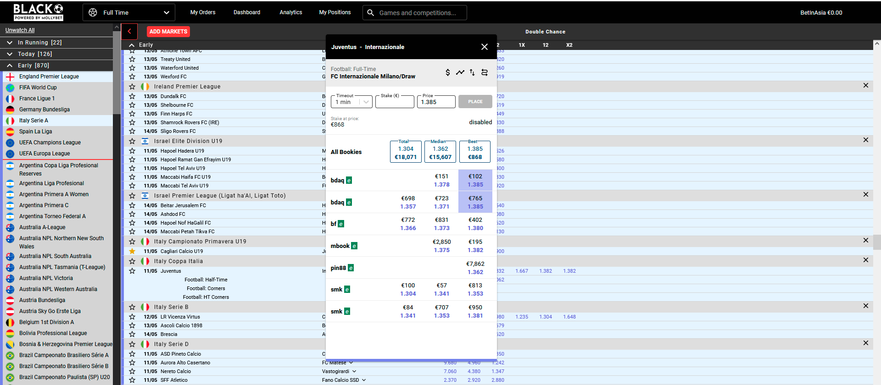Screen dimensions: 881x385
Task: Open My Orders page
Action: 203,12
